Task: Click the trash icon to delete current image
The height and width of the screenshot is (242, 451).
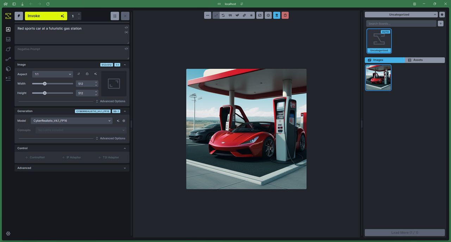Action: click(285, 15)
